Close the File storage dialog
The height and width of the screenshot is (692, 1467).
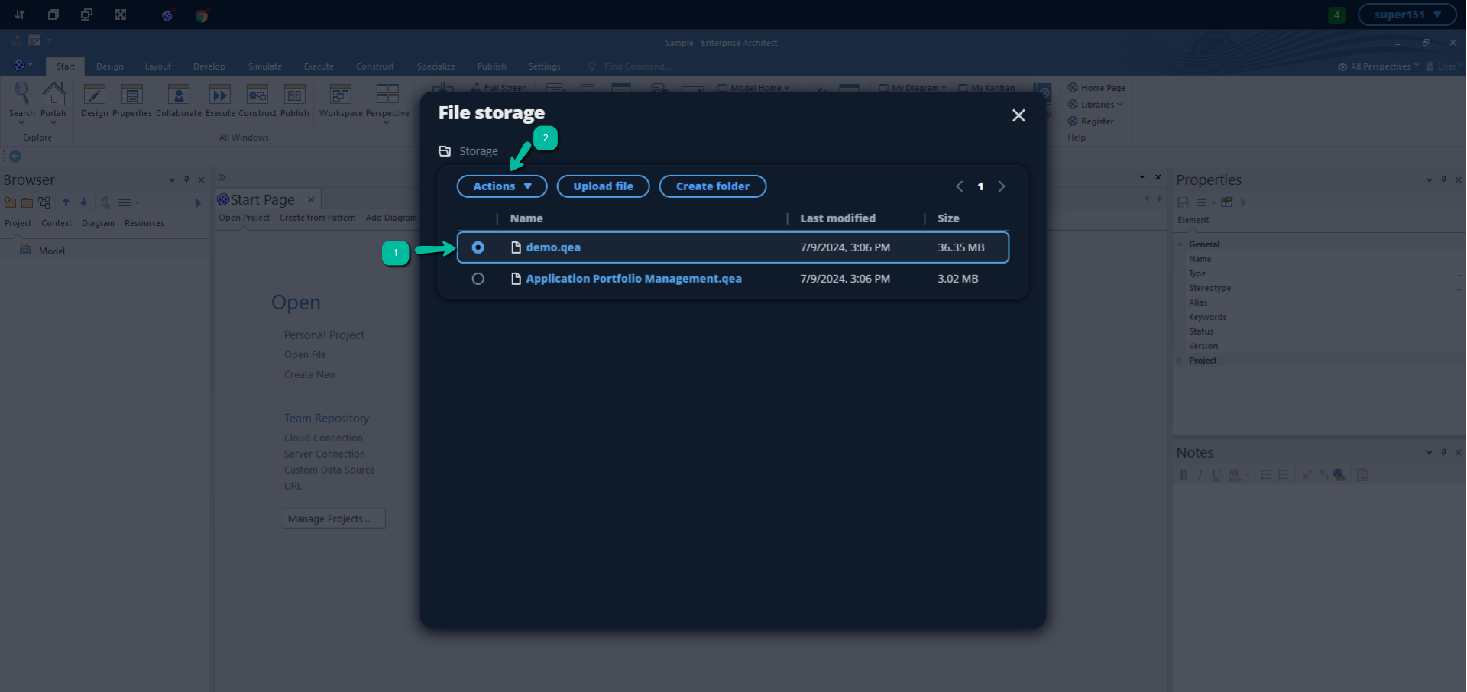click(x=1018, y=115)
